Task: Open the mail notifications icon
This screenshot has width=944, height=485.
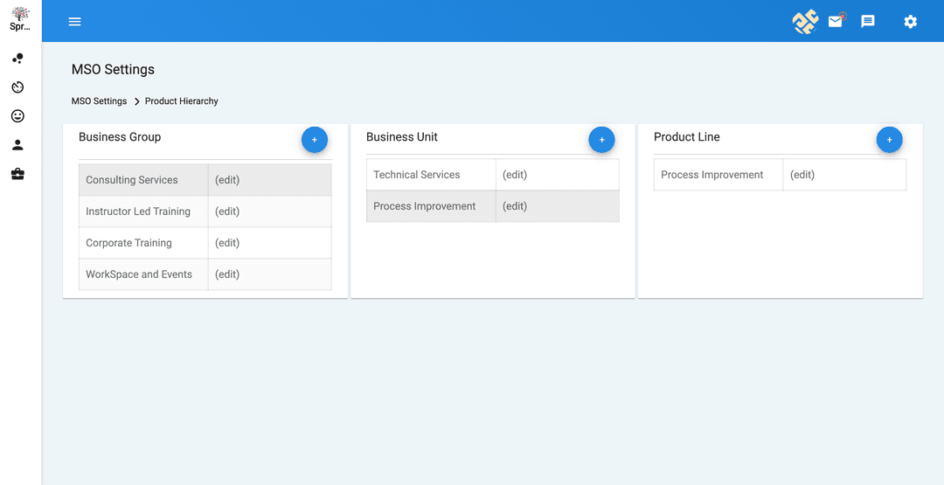Action: click(836, 21)
